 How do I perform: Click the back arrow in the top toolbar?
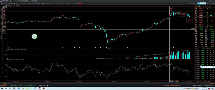click(x=2, y=3)
